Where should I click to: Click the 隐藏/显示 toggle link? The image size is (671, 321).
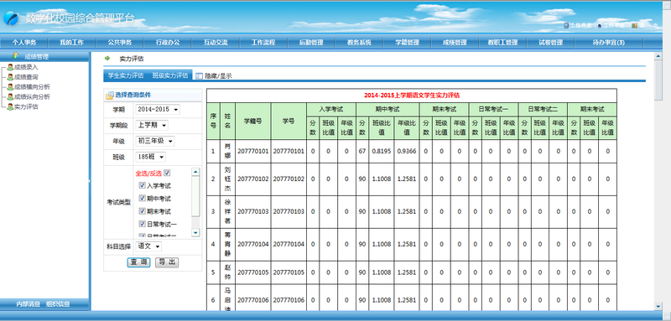coord(218,76)
